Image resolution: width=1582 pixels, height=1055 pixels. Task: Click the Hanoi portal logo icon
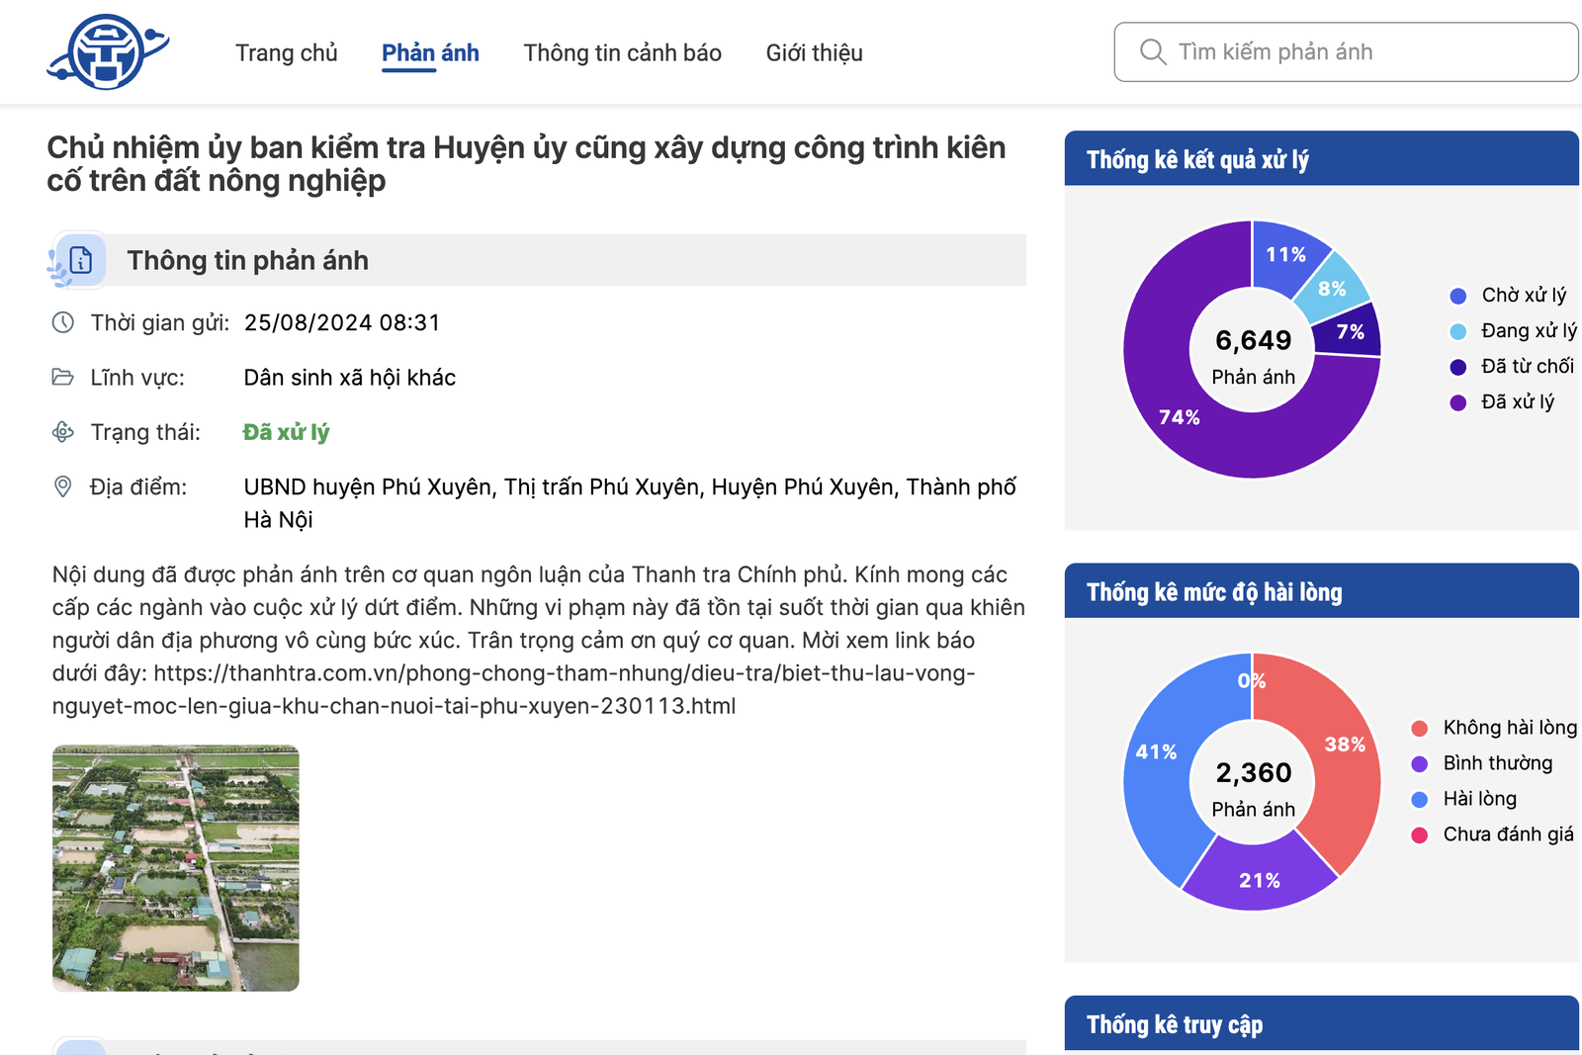[107, 52]
